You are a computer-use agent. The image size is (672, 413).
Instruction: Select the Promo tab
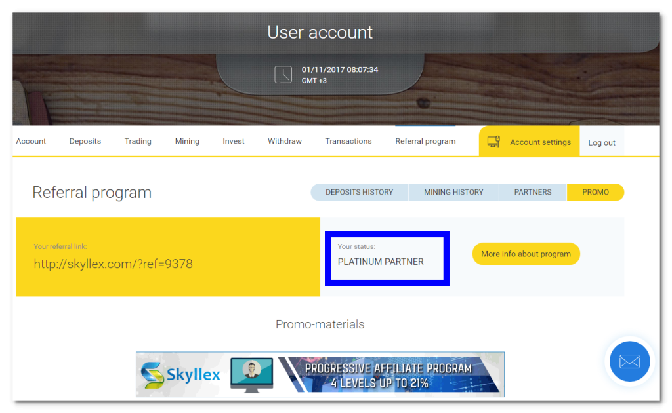pos(596,192)
